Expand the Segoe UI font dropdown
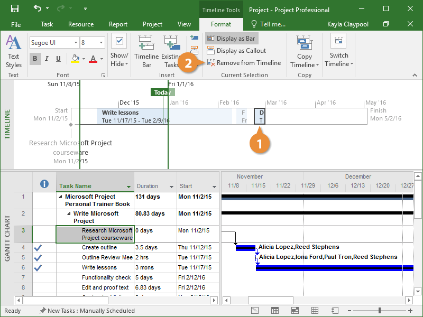Image resolution: width=423 pixels, height=317 pixels. click(75, 43)
